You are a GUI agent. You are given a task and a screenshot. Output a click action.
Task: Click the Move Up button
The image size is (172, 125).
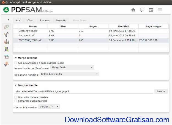tap(61, 21)
